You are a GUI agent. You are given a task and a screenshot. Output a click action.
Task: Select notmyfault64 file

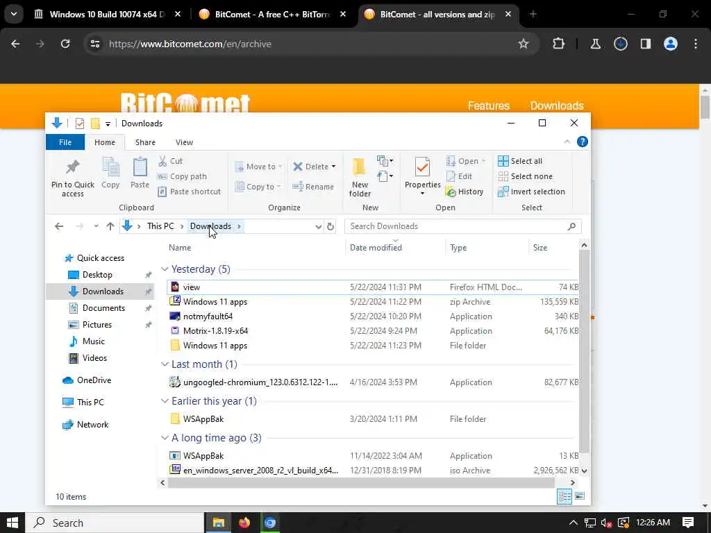[x=373, y=316]
